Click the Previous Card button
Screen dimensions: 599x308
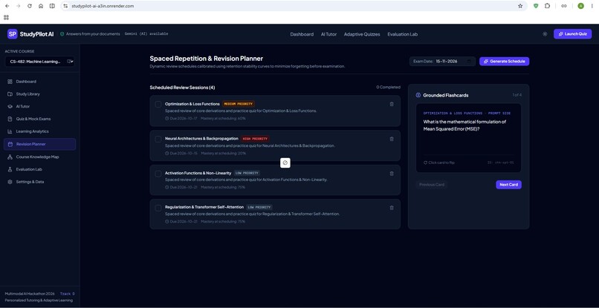tap(432, 185)
